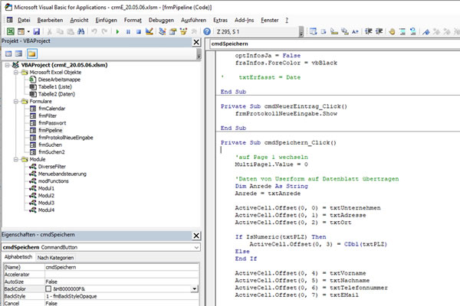This screenshot has width=460, height=306.
Task: Collapse the Module folder
Action: (x=16, y=159)
